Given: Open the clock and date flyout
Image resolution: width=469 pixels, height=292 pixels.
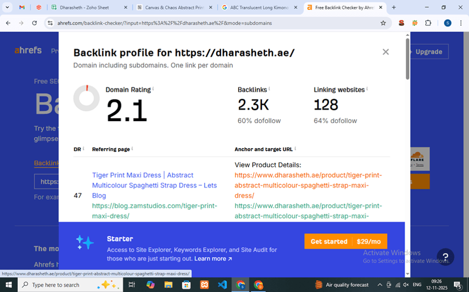Looking at the screenshot, I should click(x=437, y=285).
